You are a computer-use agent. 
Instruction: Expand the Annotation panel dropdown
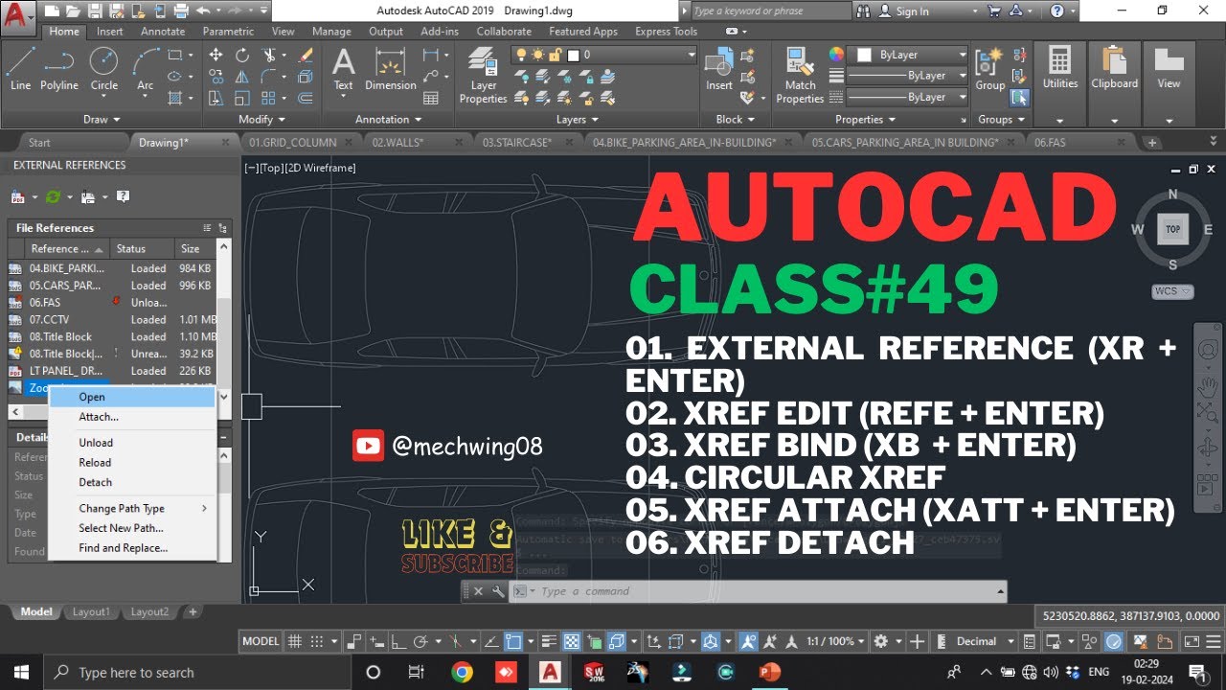389,120
